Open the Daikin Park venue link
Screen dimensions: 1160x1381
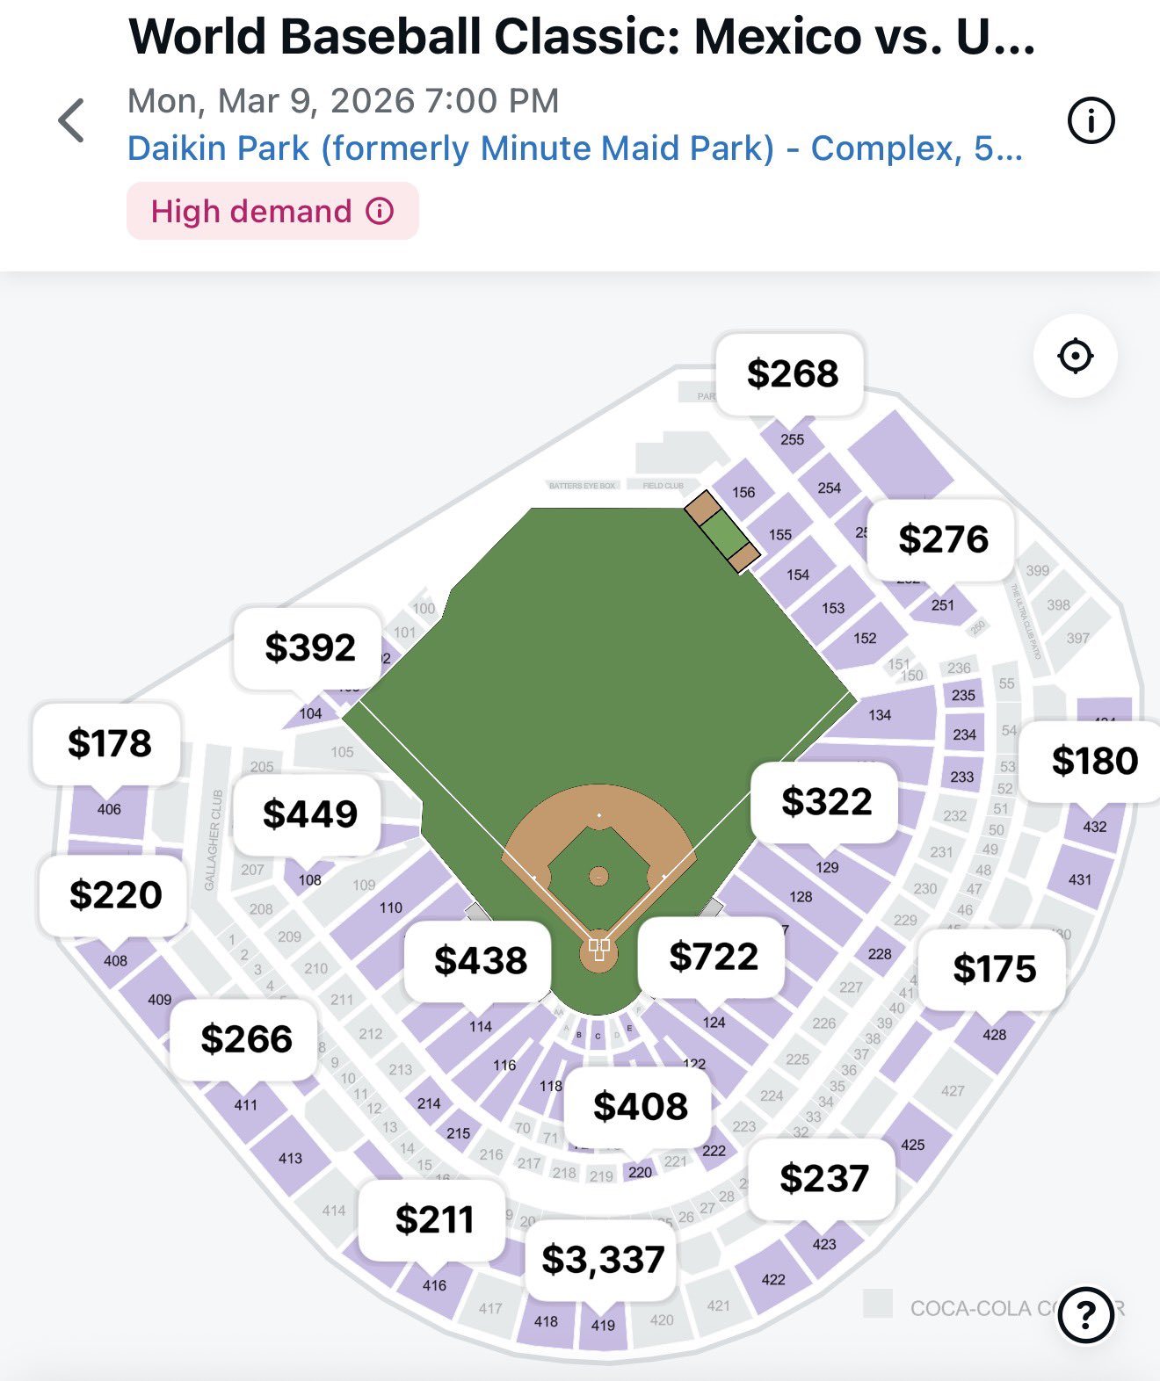(x=575, y=148)
